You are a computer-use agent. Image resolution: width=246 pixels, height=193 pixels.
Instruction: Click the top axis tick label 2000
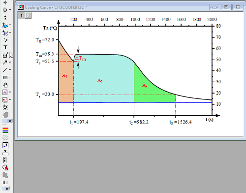point(212,20)
